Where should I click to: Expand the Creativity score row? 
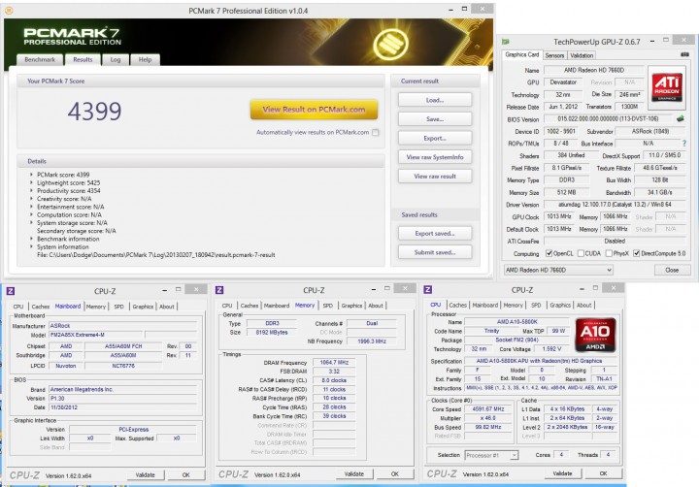(x=31, y=199)
